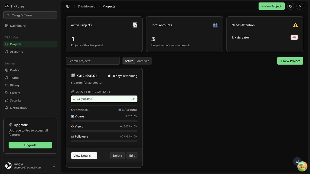Click the Notification bell icon
The height and width of the screenshot is (174, 310).
(x=7, y=108)
